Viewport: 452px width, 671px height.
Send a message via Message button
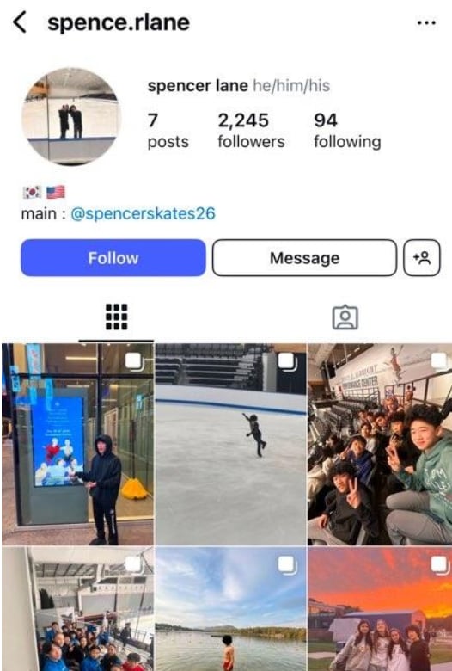[304, 257]
